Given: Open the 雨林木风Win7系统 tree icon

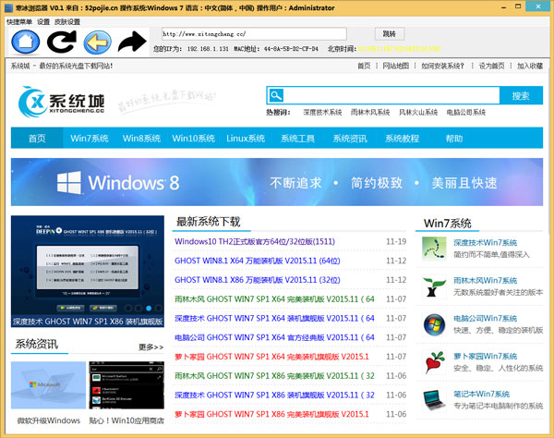Looking at the screenshot, I should (x=434, y=286).
